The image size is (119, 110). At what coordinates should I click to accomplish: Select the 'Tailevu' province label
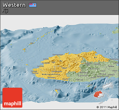pyautogui.click(x=111, y=66)
